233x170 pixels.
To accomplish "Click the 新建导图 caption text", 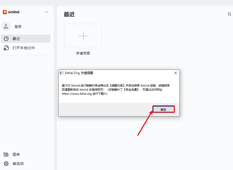I will pos(83,53).
